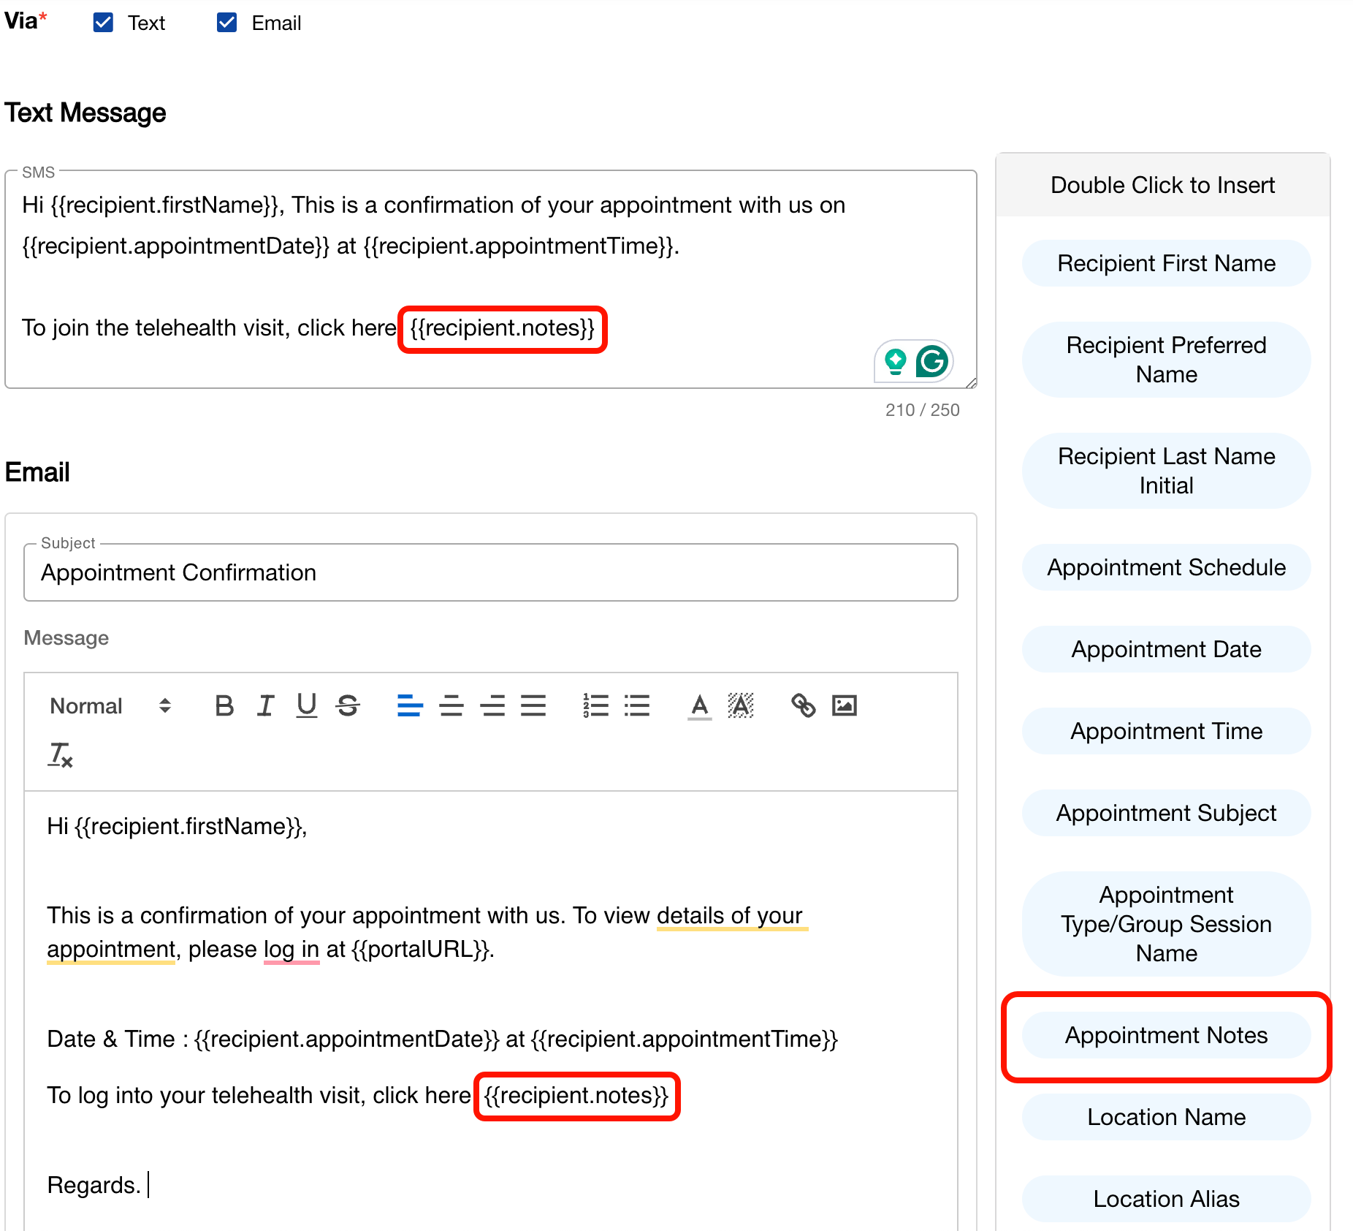Toggle bold formatting in email editor
The width and height of the screenshot is (1353, 1231).
pyautogui.click(x=224, y=705)
